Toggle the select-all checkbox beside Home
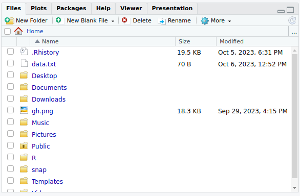The image size is (300, 196). (8, 31)
